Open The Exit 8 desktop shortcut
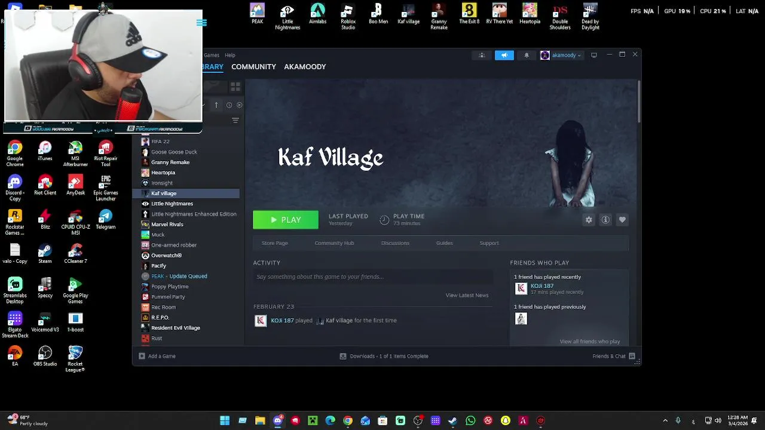The height and width of the screenshot is (430, 765). (469, 14)
